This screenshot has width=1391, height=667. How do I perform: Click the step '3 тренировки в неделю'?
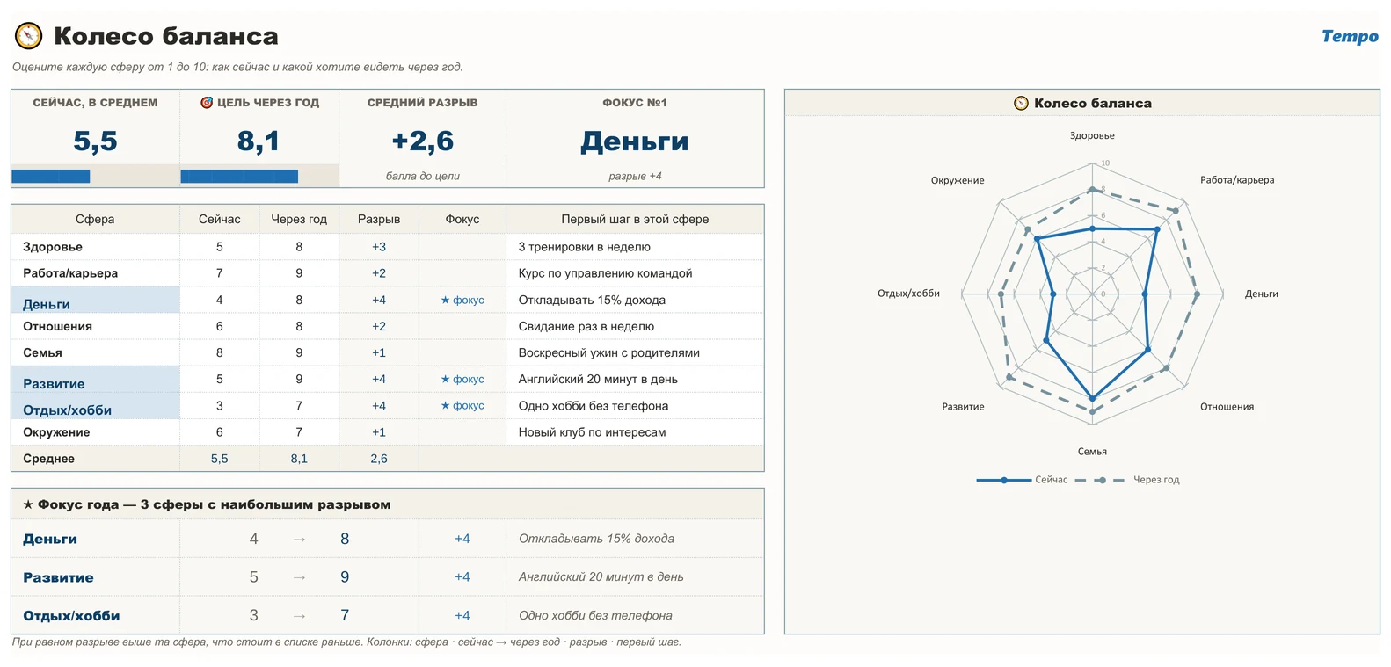[x=585, y=247]
